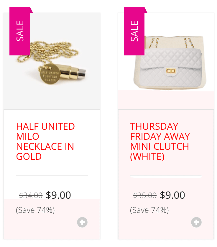Click divider line under clutch title
The image size is (217, 247).
(166, 175)
